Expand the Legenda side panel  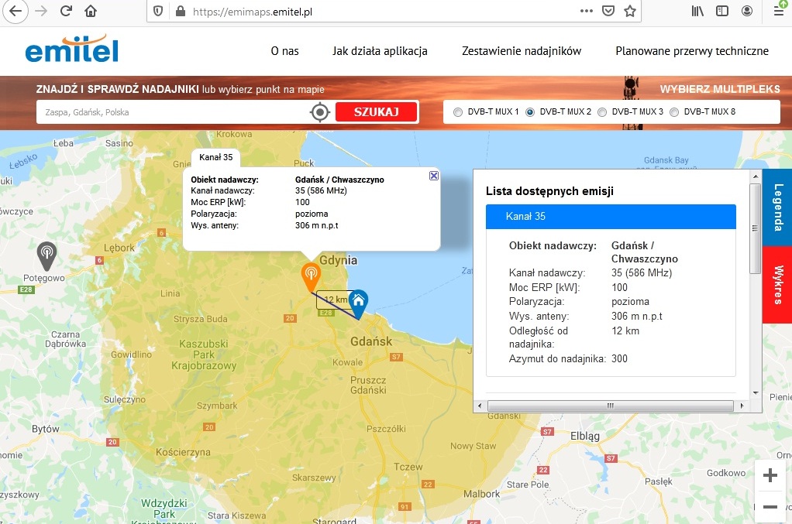click(x=777, y=207)
